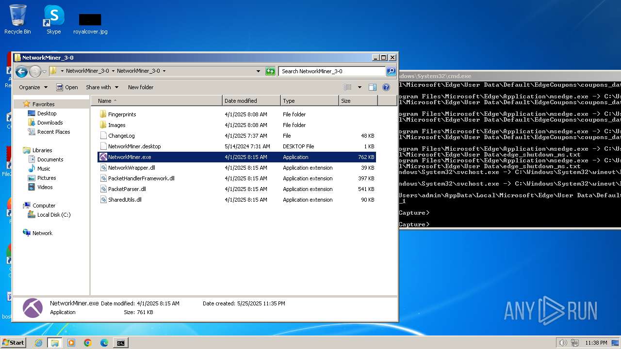The width and height of the screenshot is (621, 349).
Task: Click the royalcover.jpg desktop file
Action: point(90,23)
